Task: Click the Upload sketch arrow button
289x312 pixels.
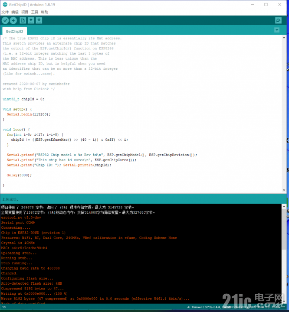Action: [13, 20]
